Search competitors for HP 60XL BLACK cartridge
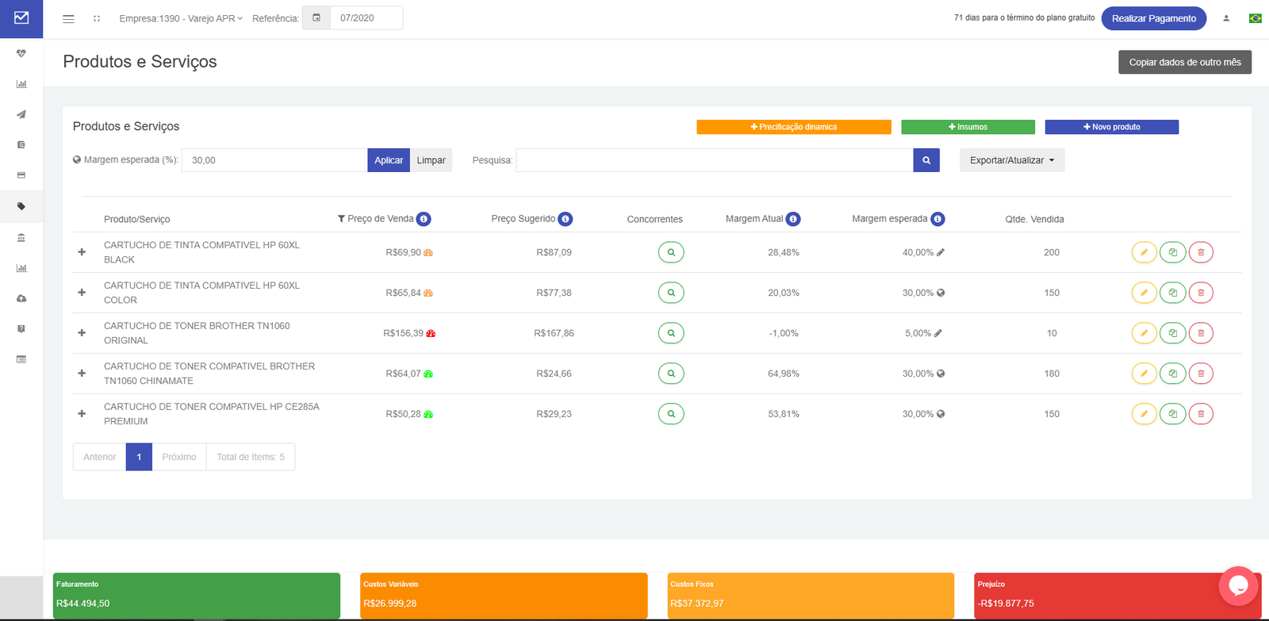This screenshot has width=1269, height=621. click(x=671, y=252)
